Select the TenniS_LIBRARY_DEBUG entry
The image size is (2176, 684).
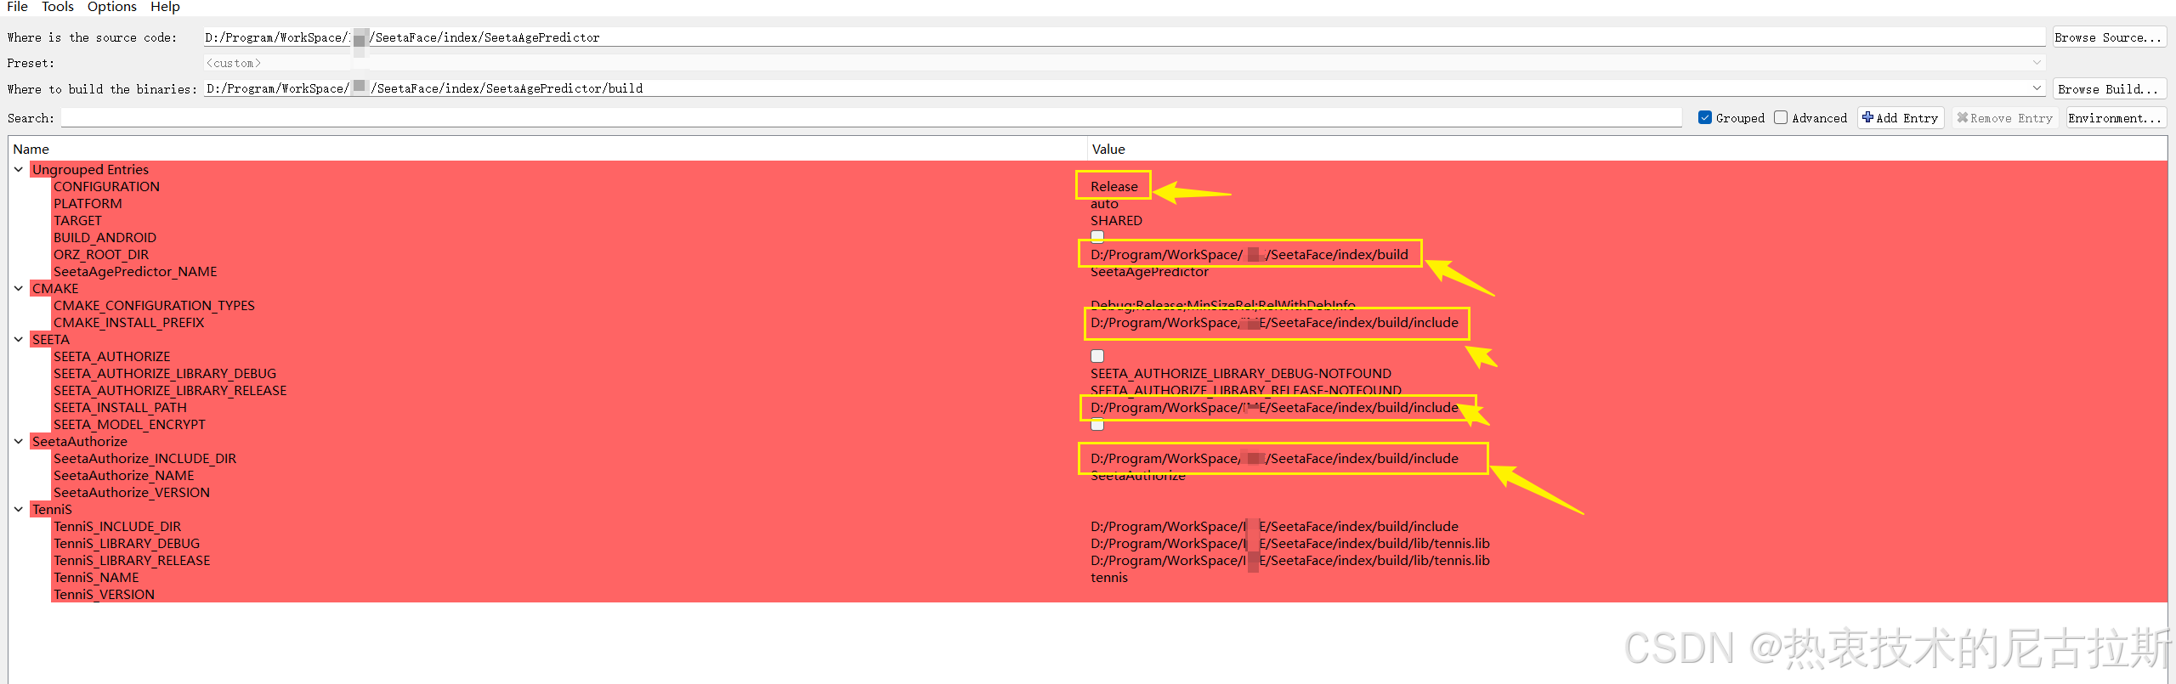127,543
